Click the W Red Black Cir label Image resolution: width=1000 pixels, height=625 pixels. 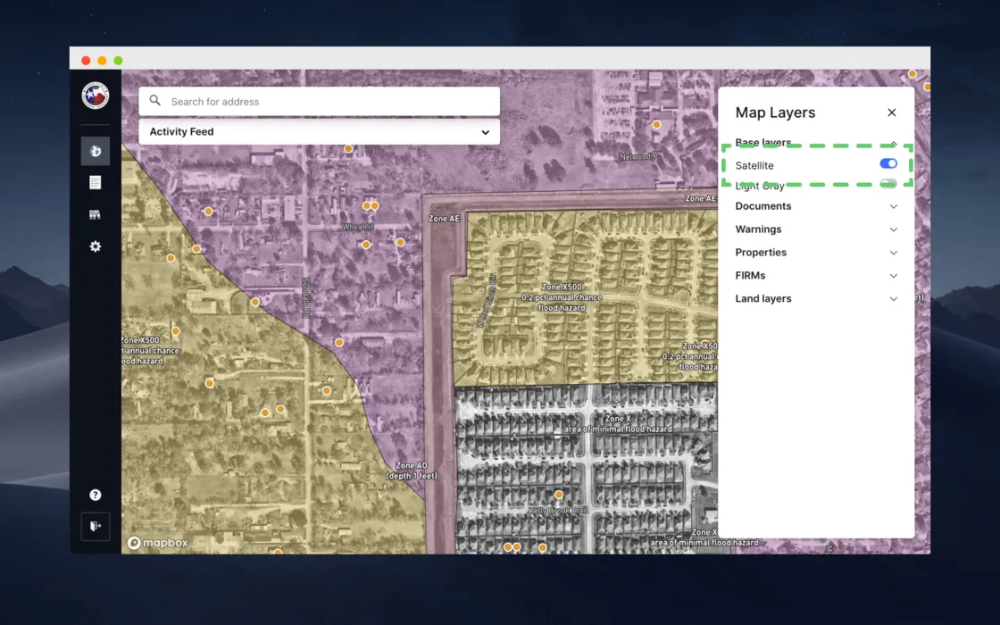click(x=486, y=301)
